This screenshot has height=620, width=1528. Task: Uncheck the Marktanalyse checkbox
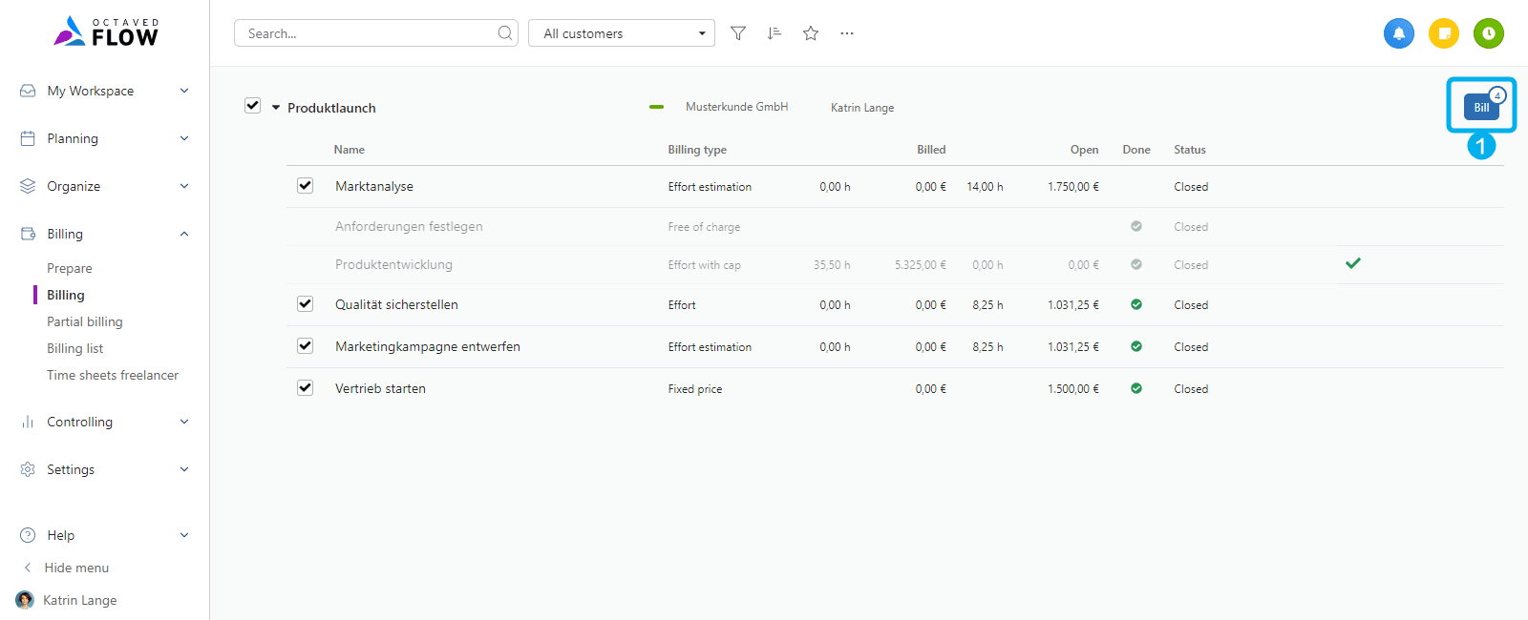[306, 186]
